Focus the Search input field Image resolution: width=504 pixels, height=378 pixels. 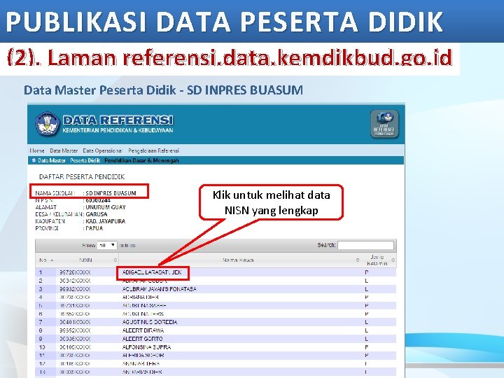(365, 245)
